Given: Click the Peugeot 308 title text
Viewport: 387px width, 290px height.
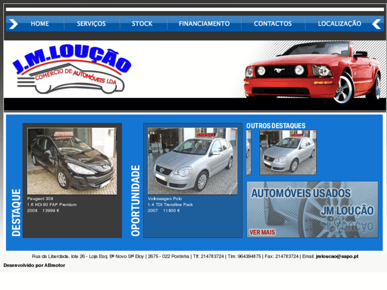Looking at the screenshot, I should point(40,198).
